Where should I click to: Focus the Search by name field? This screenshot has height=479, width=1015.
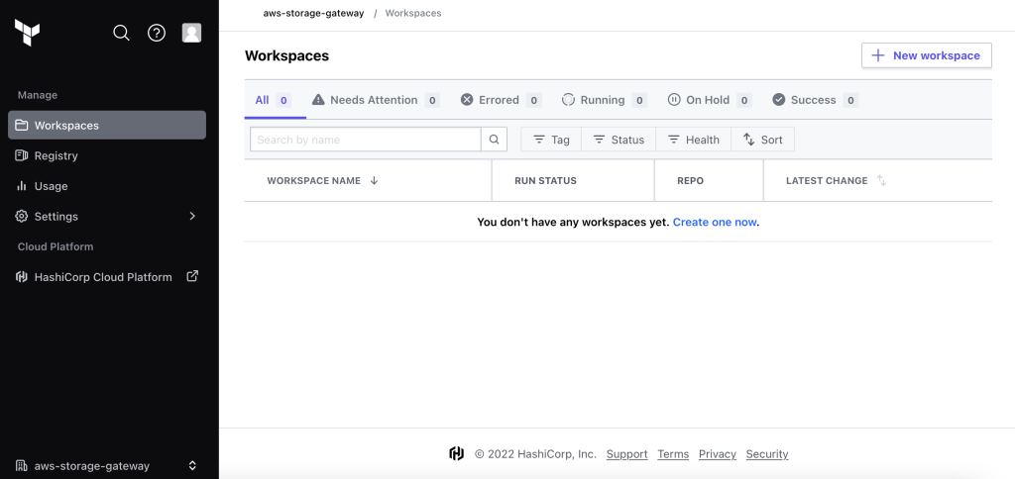pos(366,139)
